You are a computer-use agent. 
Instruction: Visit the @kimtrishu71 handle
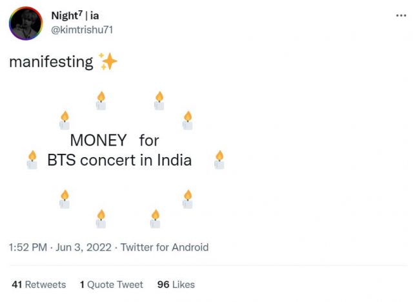coord(82,30)
